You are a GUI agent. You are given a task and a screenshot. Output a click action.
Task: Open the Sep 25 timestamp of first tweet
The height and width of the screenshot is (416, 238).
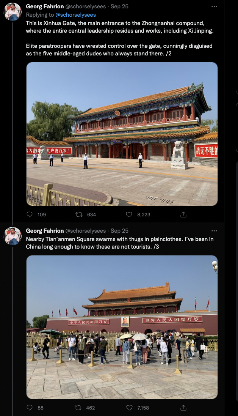pos(119,6)
